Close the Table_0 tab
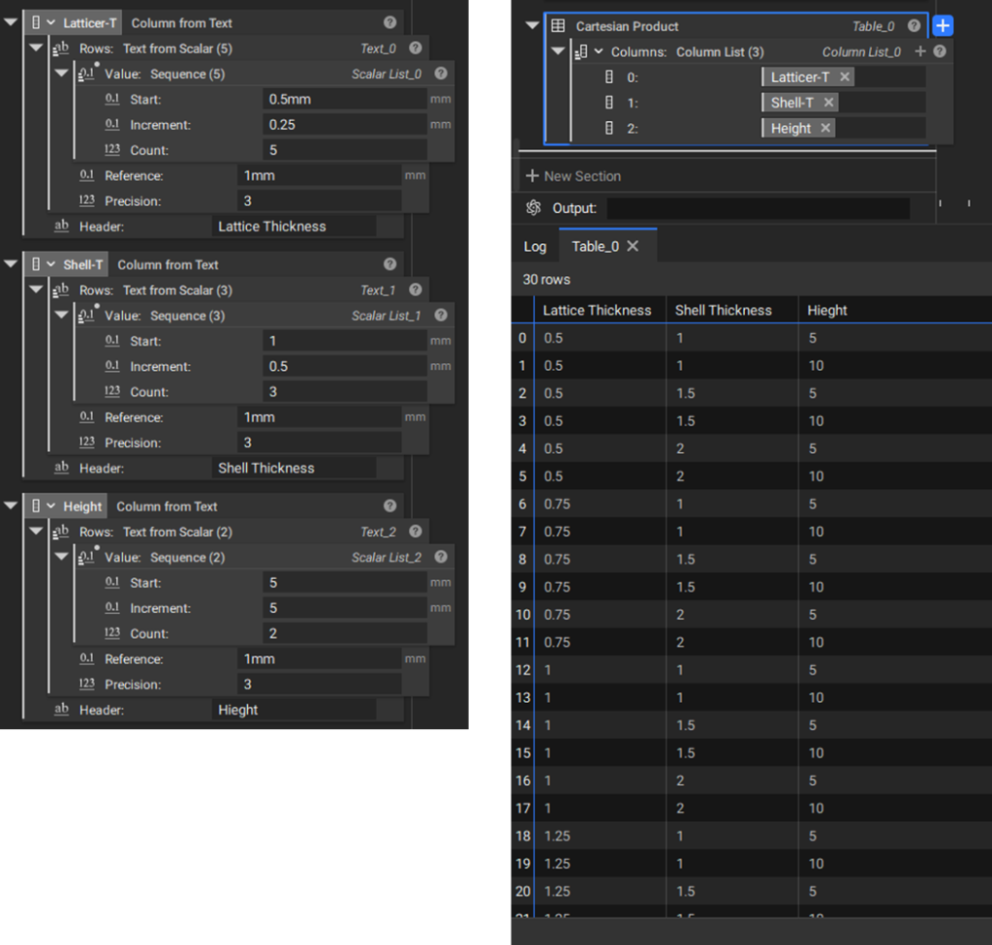992x945 pixels. tap(632, 247)
